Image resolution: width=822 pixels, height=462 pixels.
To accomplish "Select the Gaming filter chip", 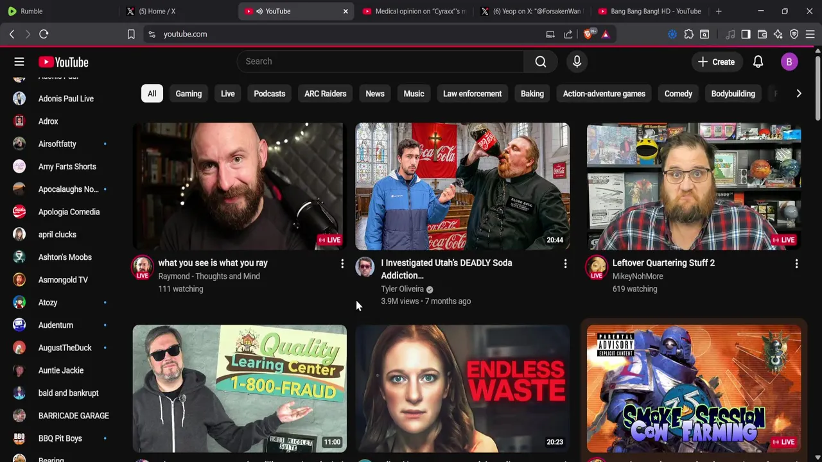I will pos(189,94).
